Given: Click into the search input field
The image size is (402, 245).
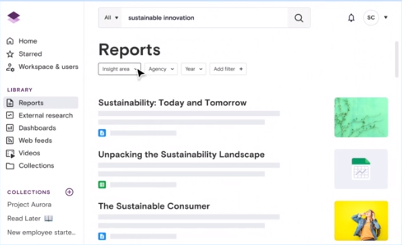Looking at the screenshot, I should coord(205,18).
